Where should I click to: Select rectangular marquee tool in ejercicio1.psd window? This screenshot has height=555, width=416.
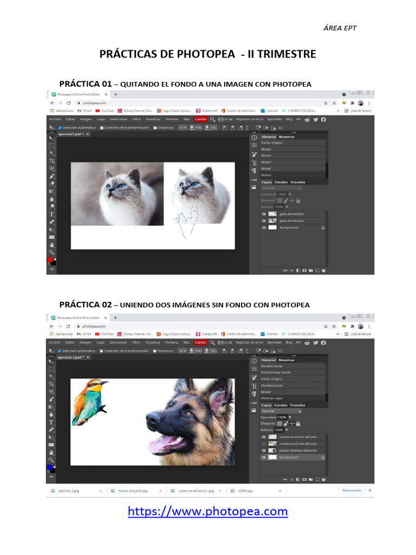51,146
